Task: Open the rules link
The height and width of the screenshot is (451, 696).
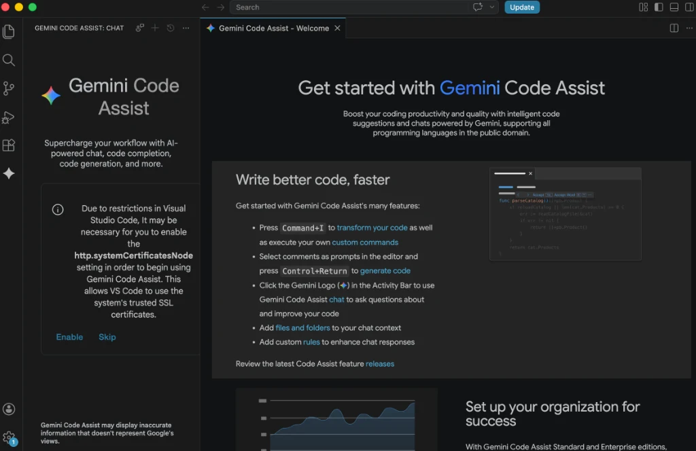Action: [311, 342]
